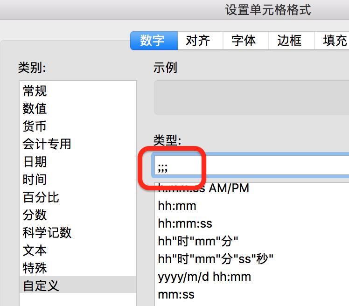This screenshot has height=306, width=349.
Task: Select 日期 category
Action: (78, 162)
